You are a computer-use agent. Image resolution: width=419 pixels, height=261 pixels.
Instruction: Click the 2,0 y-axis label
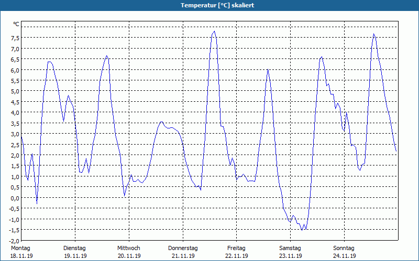click(15, 155)
